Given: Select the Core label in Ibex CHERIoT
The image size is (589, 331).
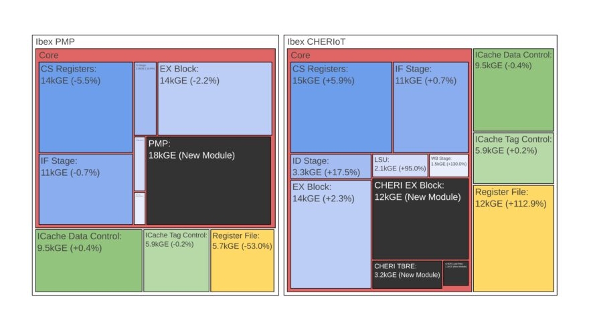Looking at the screenshot, I should 301,55.
